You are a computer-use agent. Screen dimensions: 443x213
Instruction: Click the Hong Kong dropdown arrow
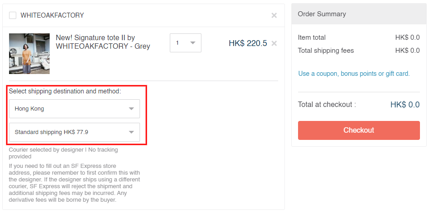click(x=131, y=109)
